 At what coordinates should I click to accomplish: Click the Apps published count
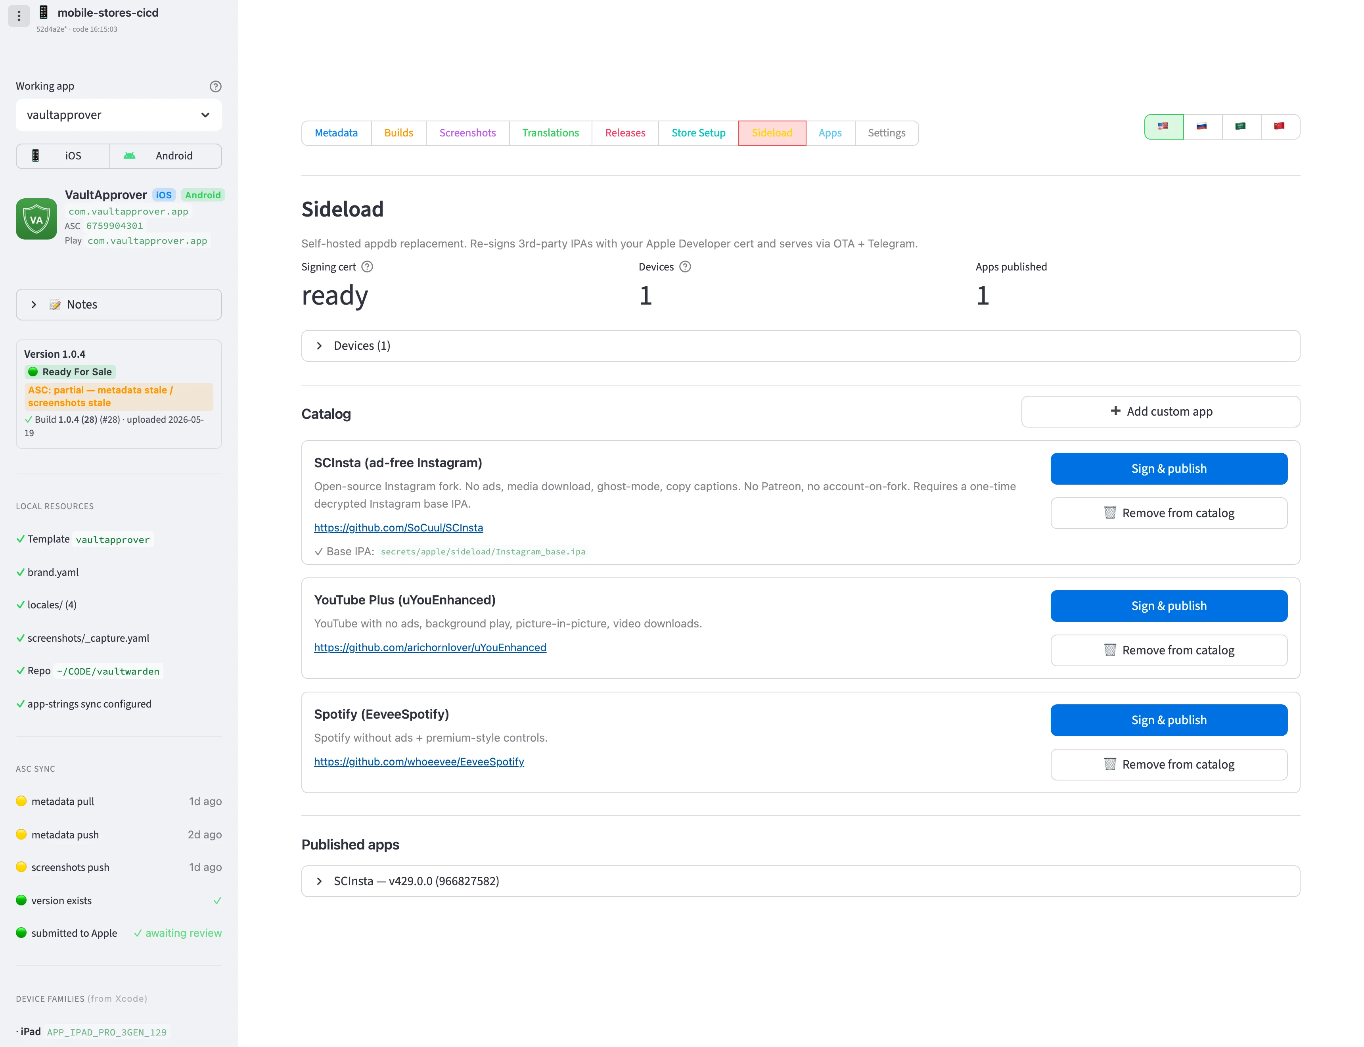tap(983, 295)
